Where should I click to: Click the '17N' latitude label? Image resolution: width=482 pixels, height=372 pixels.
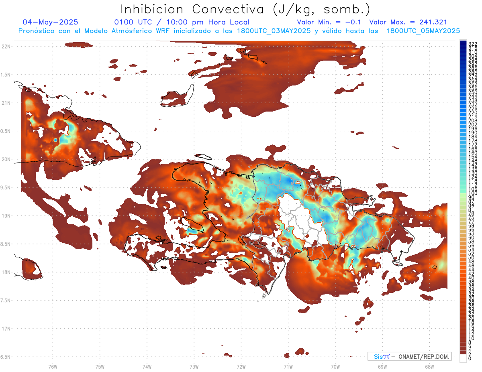(6, 329)
